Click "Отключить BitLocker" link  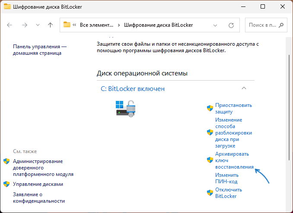click(229, 193)
